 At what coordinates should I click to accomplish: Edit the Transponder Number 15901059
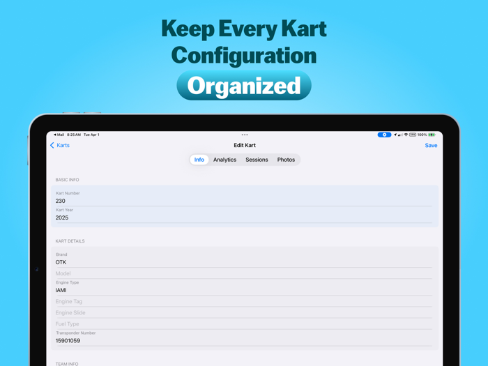pos(244,337)
